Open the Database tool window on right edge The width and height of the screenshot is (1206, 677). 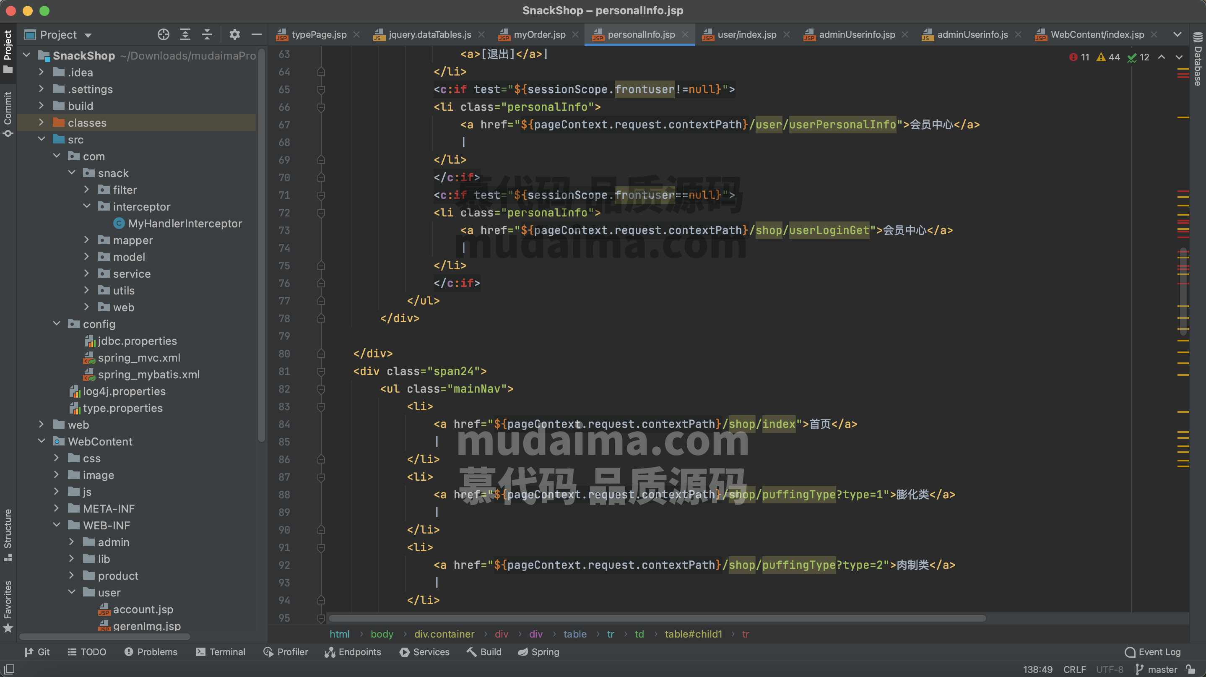pos(1198,59)
